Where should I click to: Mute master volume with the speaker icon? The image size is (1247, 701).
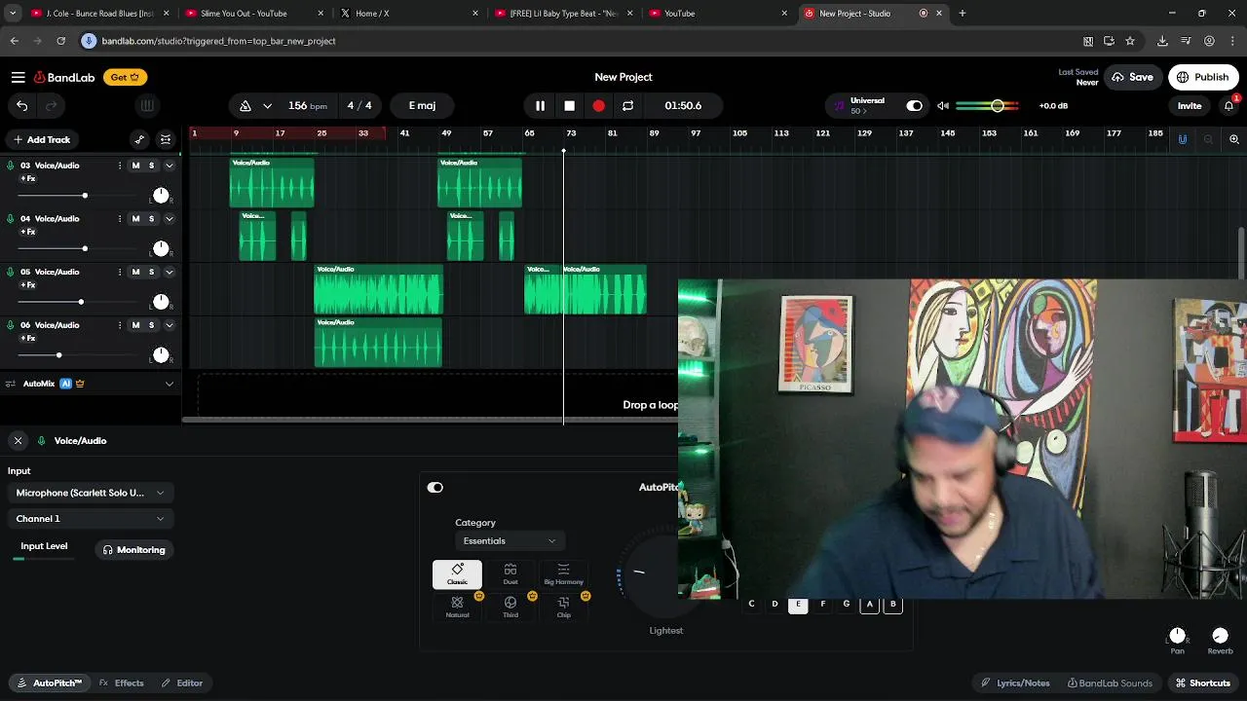click(942, 105)
